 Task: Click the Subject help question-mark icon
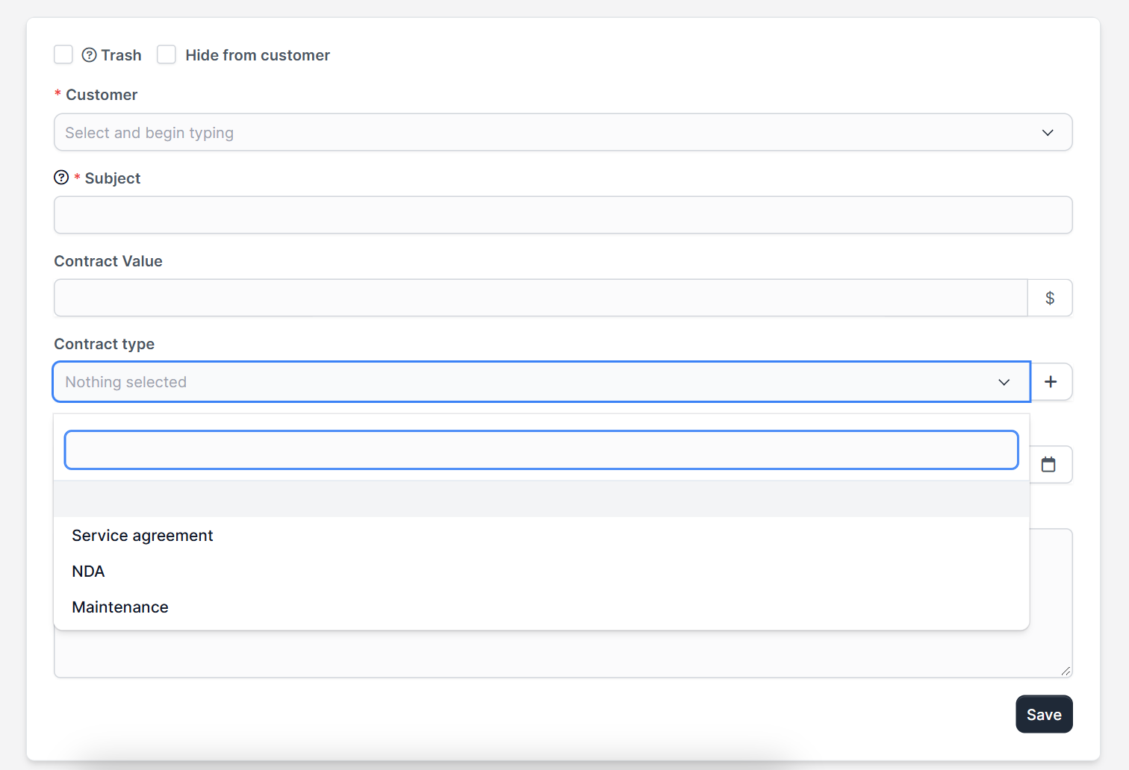coord(61,178)
